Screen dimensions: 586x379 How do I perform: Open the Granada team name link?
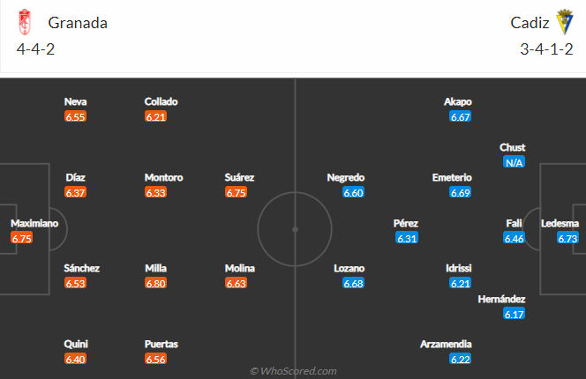click(78, 23)
